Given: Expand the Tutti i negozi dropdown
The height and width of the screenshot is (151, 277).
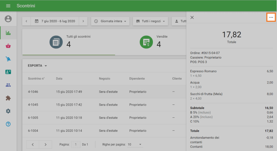Looking at the screenshot, I should 150,21.
